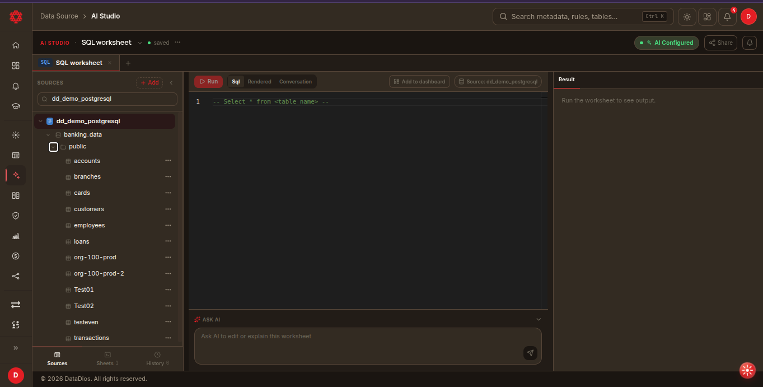Share the worksheet
This screenshot has height=387, width=763.
(720, 43)
